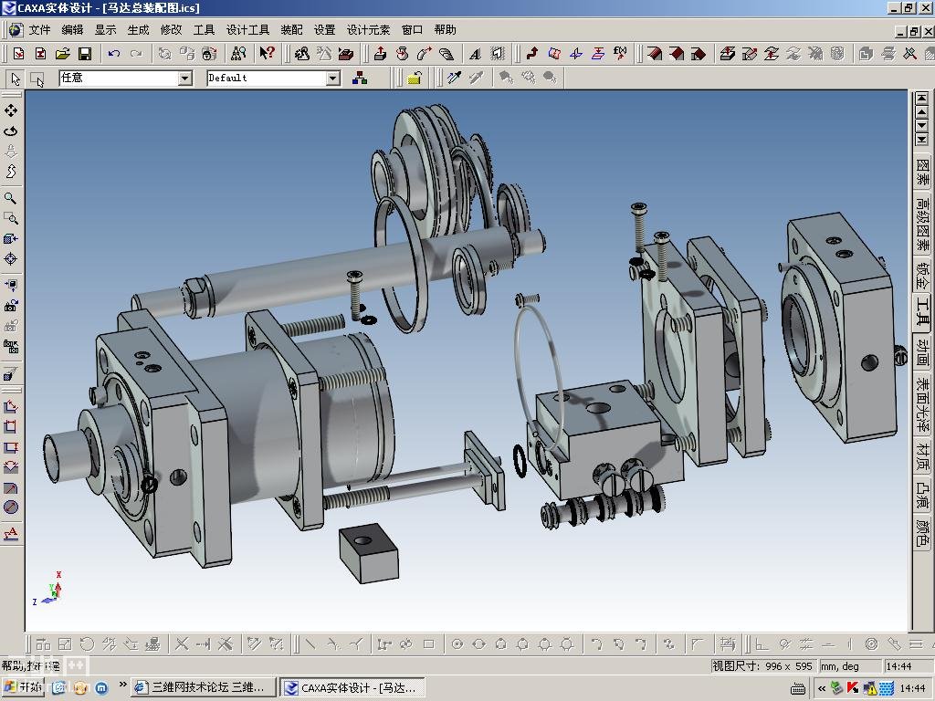Click the Open file folder icon
Viewport: 935px width, 701px height.
[62, 54]
